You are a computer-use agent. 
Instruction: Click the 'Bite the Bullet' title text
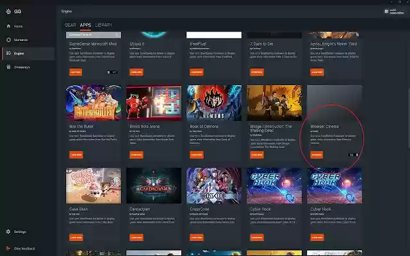pos(81,127)
